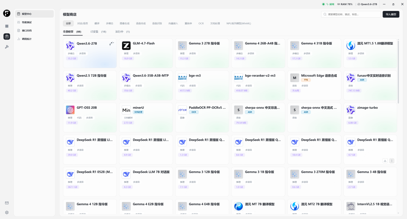407x219 pixels.
Task: Click the TTS tag on Microsoft Edge 语音合成 card
Action: tap(306, 80)
